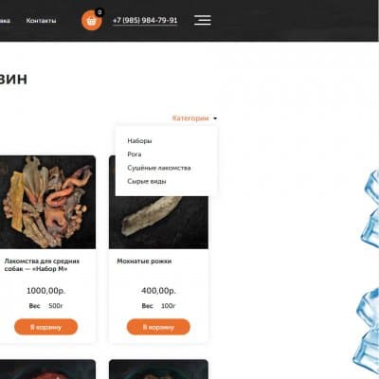Open the Контакты navigation link
The width and height of the screenshot is (379, 379).
[41, 21]
